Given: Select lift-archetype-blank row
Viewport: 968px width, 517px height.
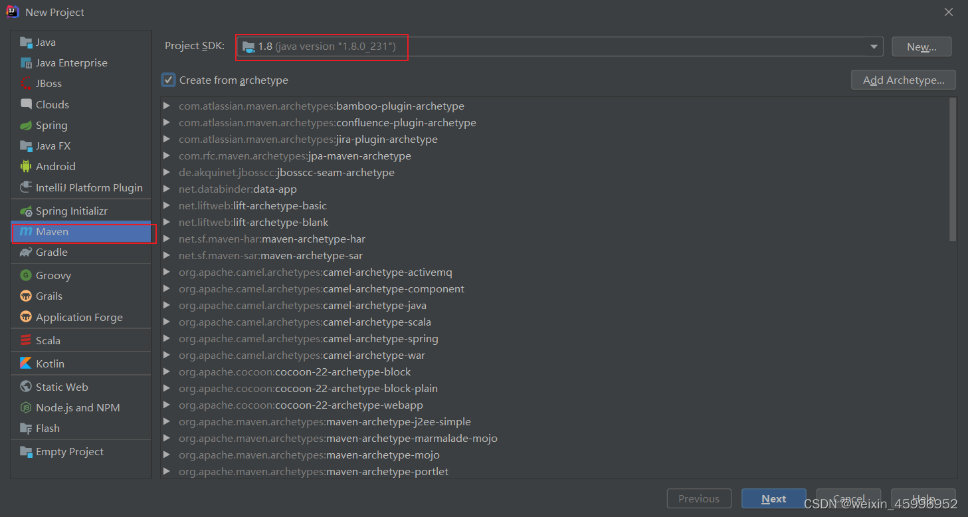Looking at the screenshot, I should (554, 222).
